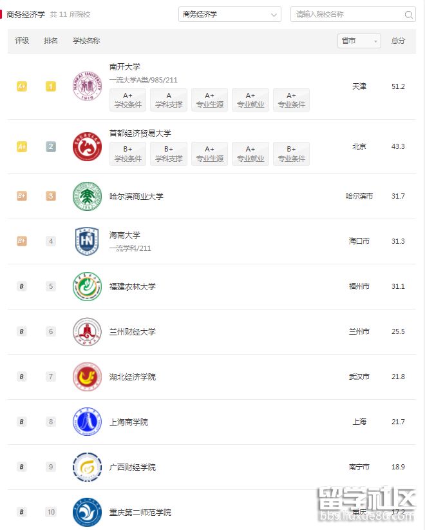The image size is (425, 530).
Task: Click the search magnifier icon
Action: 408,13
